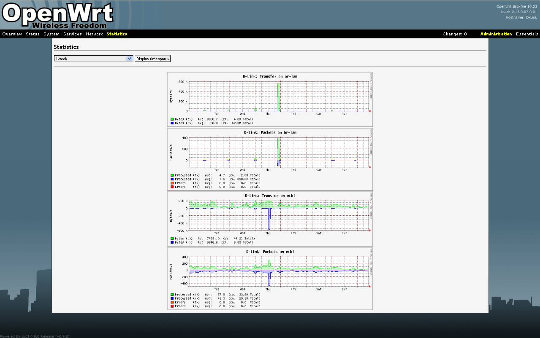Click the Statistics page heading

66,47
